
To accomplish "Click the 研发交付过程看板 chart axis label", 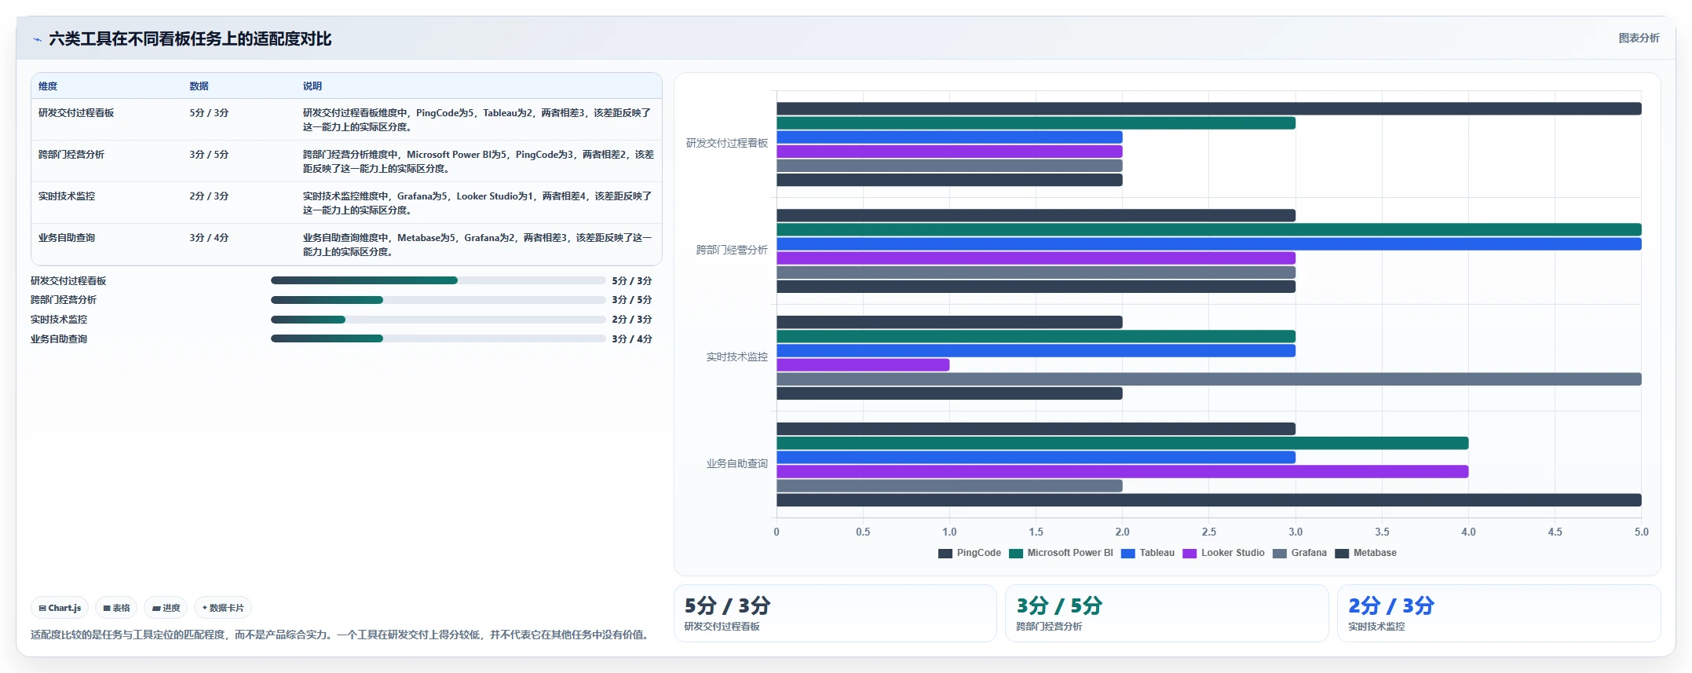I will coord(727,143).
